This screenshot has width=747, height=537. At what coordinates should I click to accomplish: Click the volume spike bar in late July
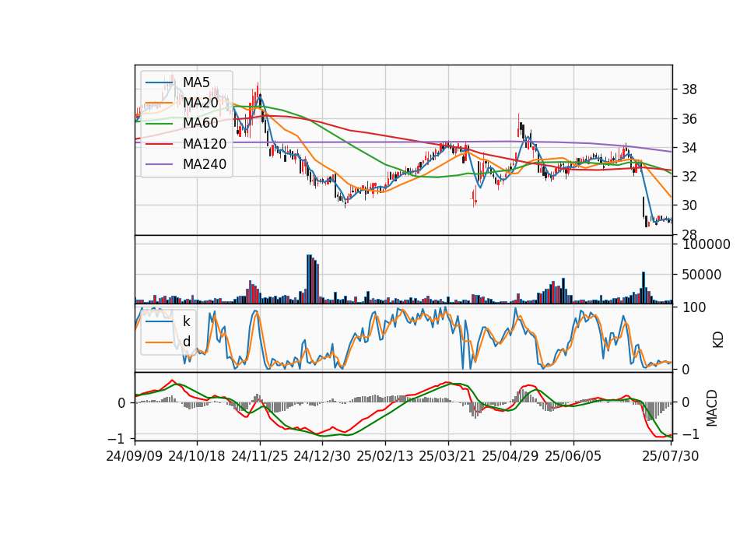point(644,288)
